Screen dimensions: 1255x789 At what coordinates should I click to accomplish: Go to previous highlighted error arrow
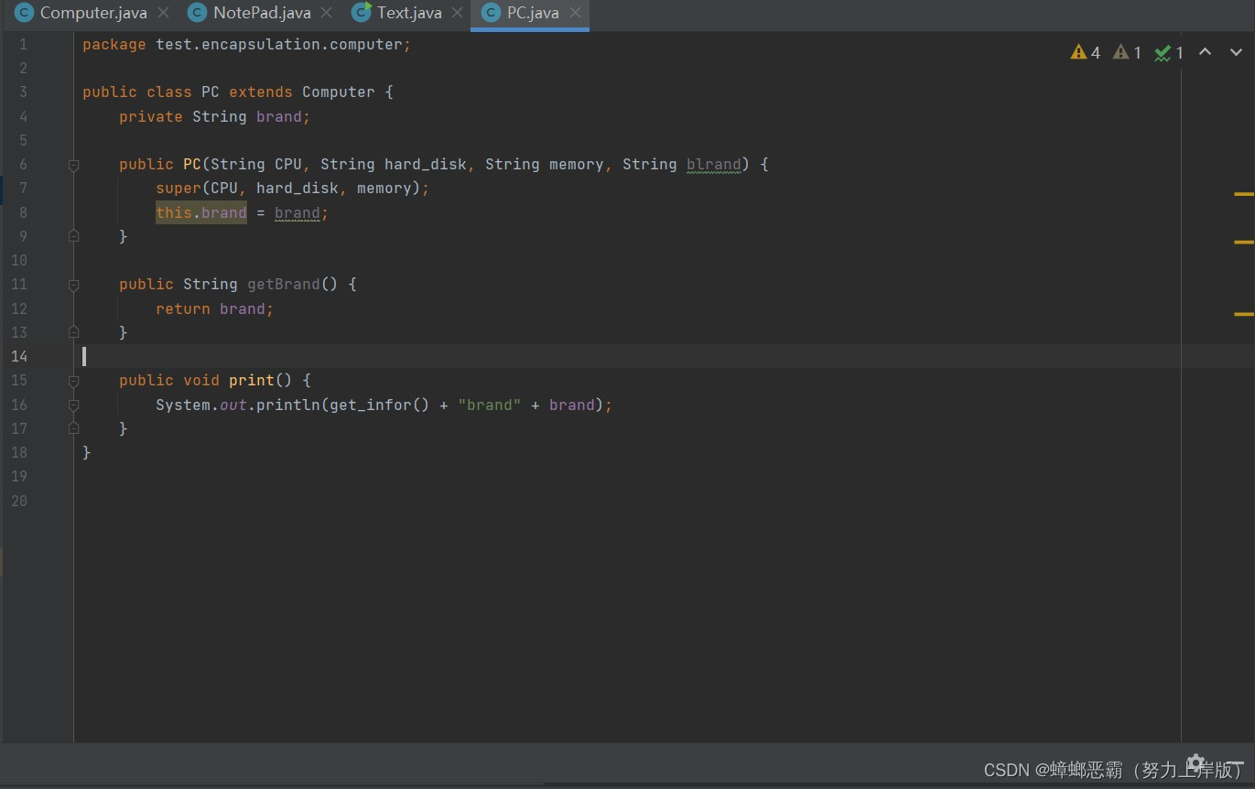pyautogui.click(x=1206, y=52)
